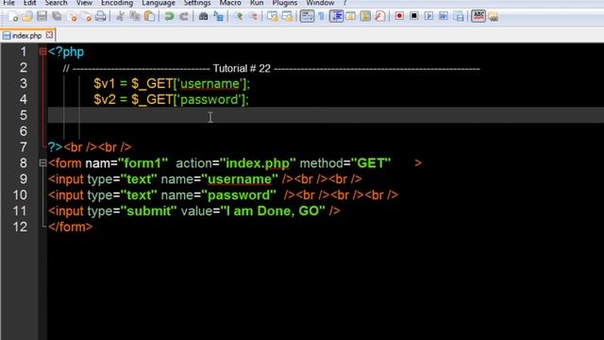Image resolution: width=604 pixels, height=340 pixels.
Task: Click the "GET" method value
Action: [x=371, y=163]
